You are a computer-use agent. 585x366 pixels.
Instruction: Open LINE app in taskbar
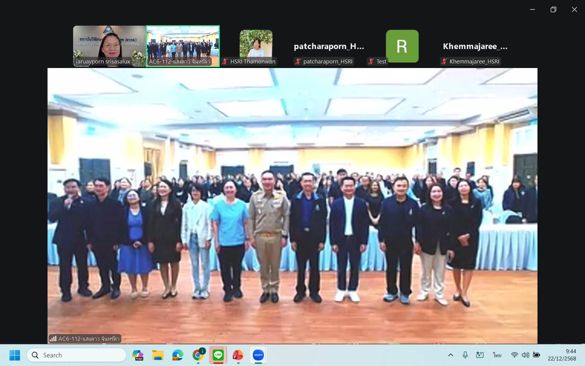(x=218, y=355)
